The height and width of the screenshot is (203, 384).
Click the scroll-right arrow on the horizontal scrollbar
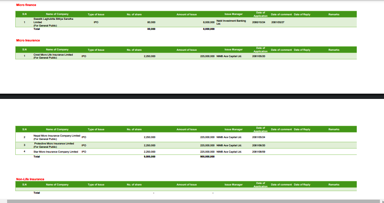coord(382,201)
